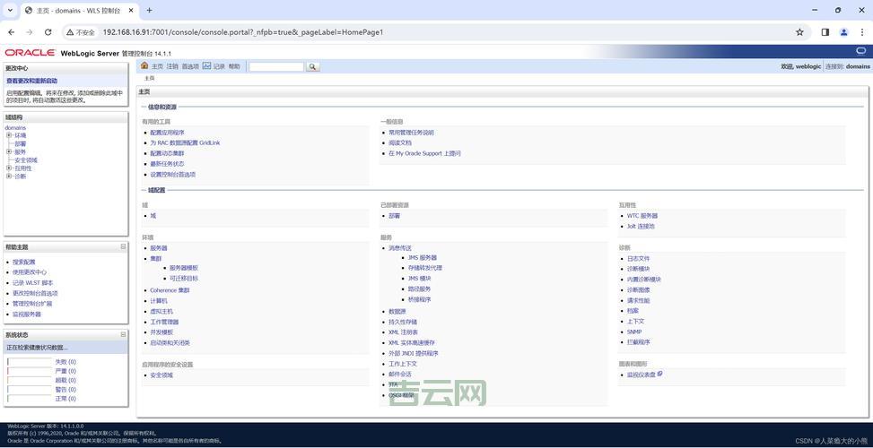Click 注销 to log out

(x=172, y=66)
